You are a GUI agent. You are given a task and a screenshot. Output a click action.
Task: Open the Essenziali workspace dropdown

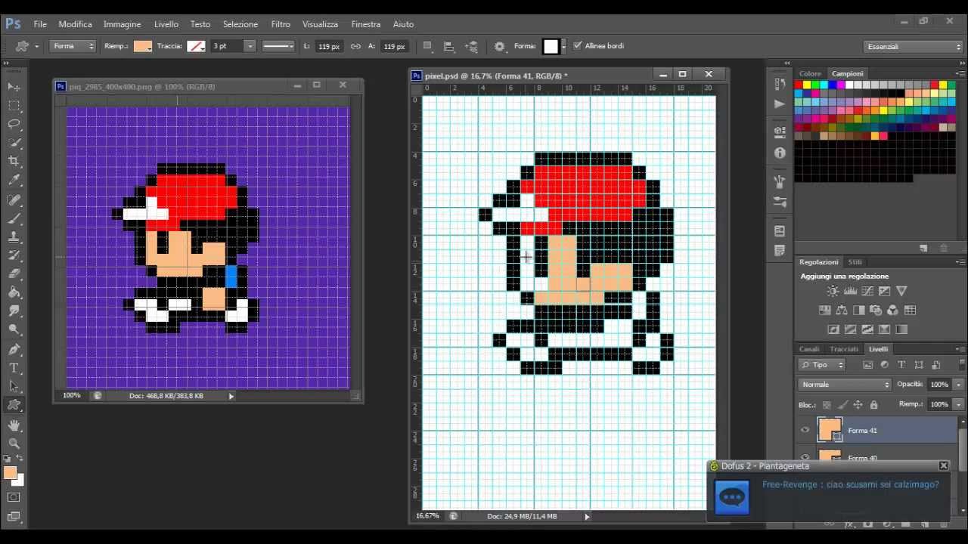[914, 47]
